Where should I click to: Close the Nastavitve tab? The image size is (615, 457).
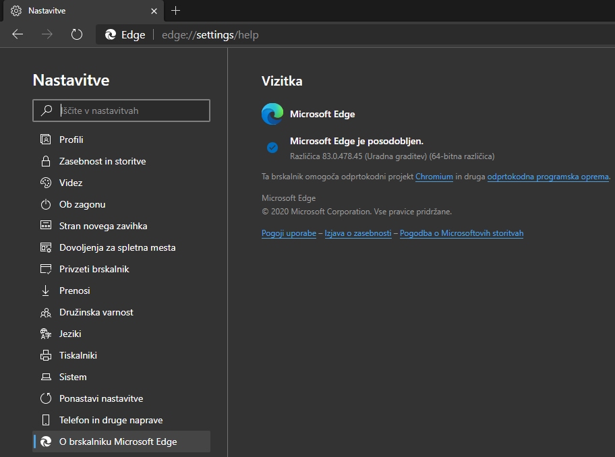tap(154, 11)
